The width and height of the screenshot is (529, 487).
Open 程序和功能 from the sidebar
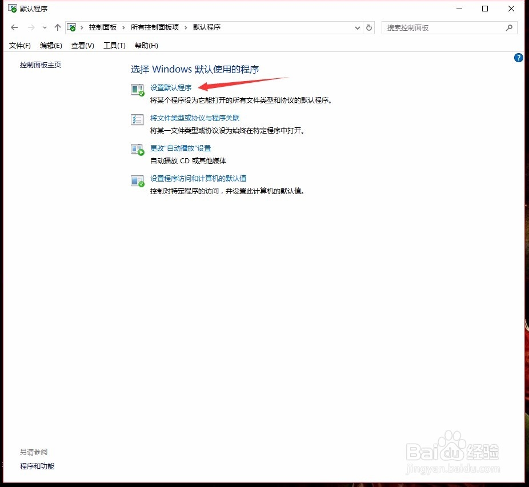(37, 466)
